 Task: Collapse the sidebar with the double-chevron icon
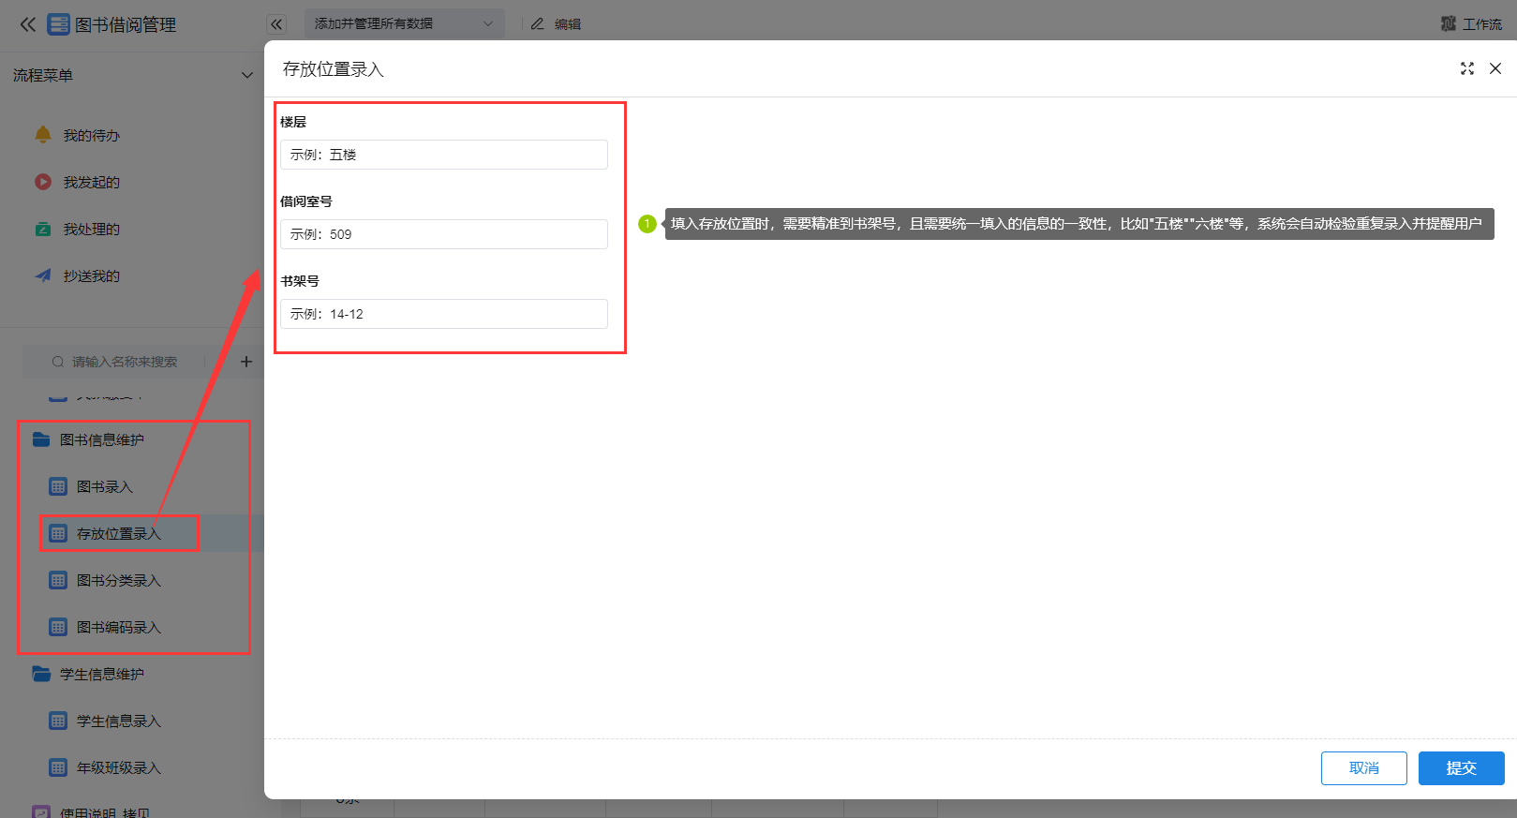[27, 24]
